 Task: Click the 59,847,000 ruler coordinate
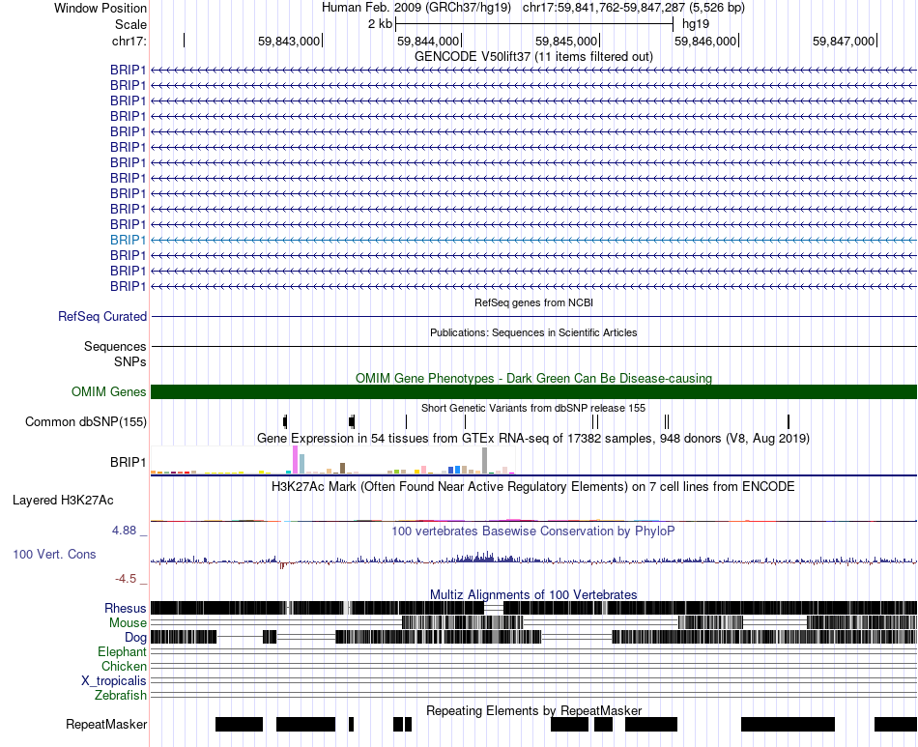coord(844,41)
